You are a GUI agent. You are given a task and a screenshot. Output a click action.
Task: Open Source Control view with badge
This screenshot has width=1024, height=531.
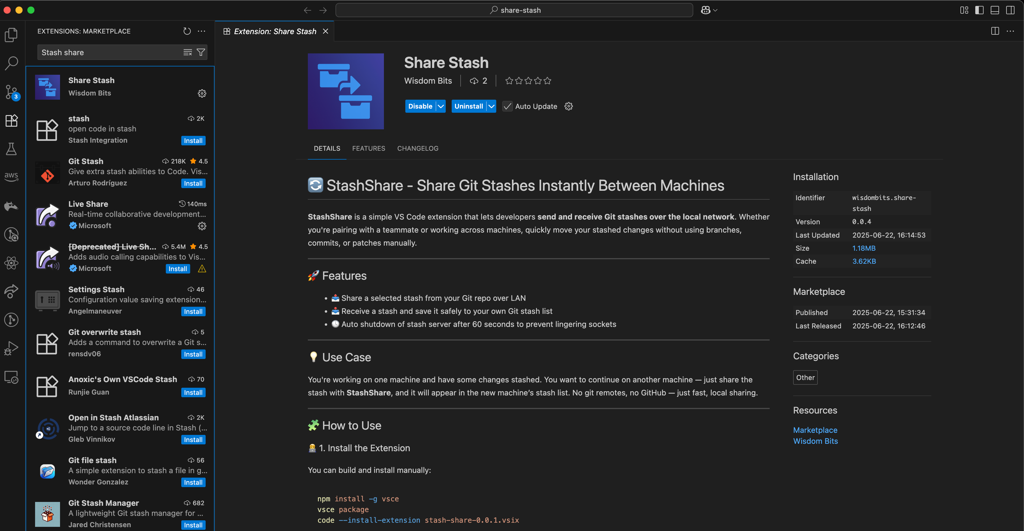12,92
